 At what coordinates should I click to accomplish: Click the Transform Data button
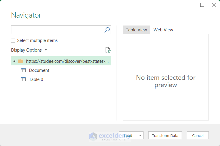[x=165, y=135]
